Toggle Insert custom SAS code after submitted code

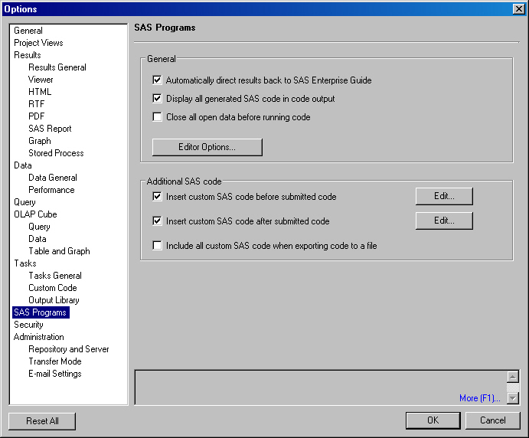[x=158, y=221]
